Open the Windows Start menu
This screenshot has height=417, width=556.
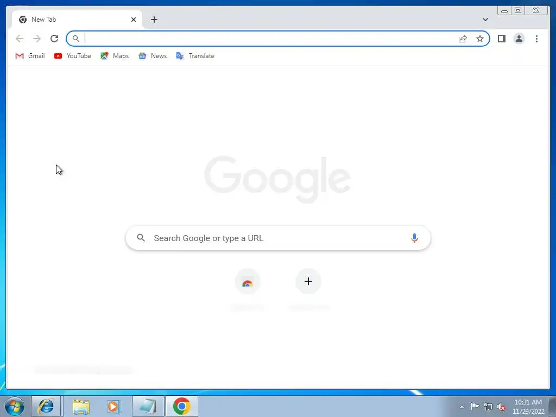(x=14, y=406)
